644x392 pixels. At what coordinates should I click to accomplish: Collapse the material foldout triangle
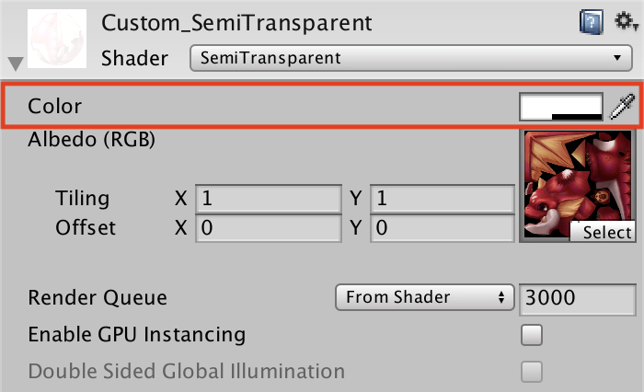coord(16,63)
